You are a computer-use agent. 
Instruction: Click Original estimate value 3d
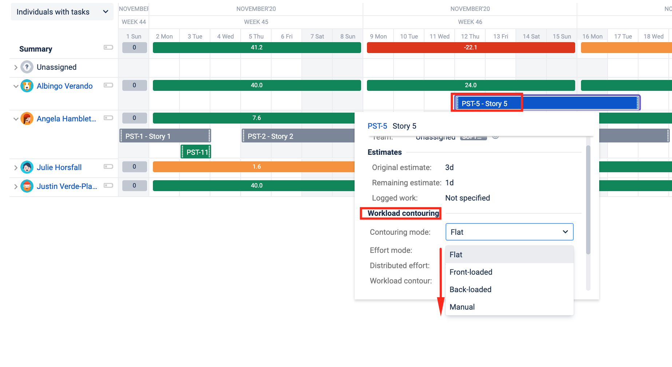pos(449,168)
